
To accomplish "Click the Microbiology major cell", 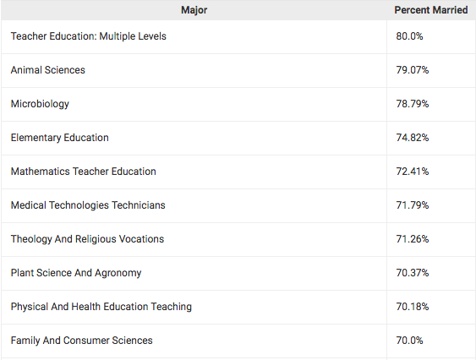I will [194, 104].
